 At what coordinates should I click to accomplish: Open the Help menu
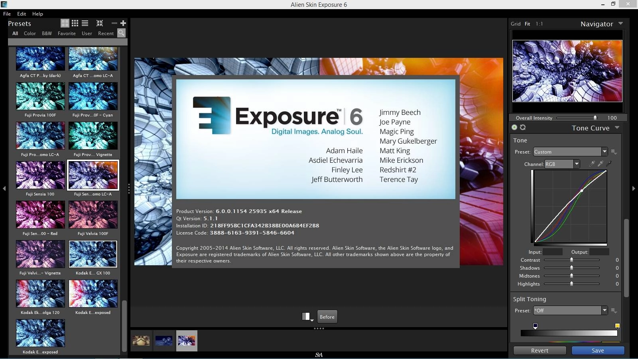coord(37,14)
